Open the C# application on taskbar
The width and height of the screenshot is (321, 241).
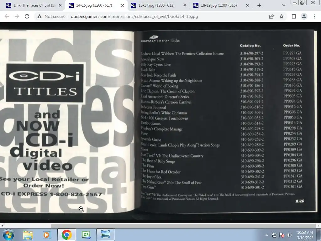tap(86, 235)
